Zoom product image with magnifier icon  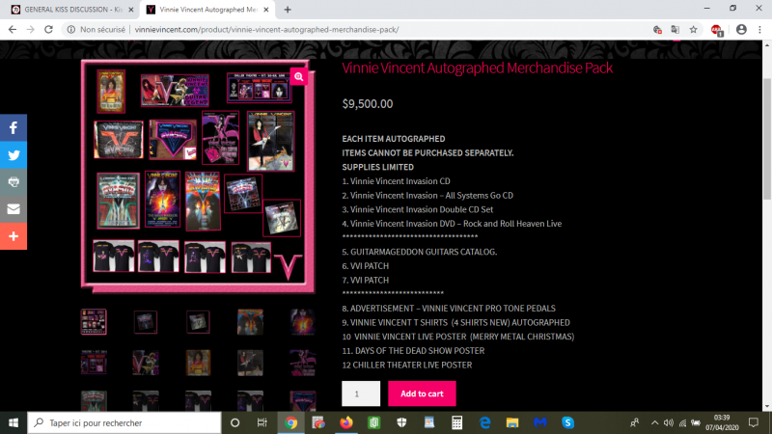299,76
